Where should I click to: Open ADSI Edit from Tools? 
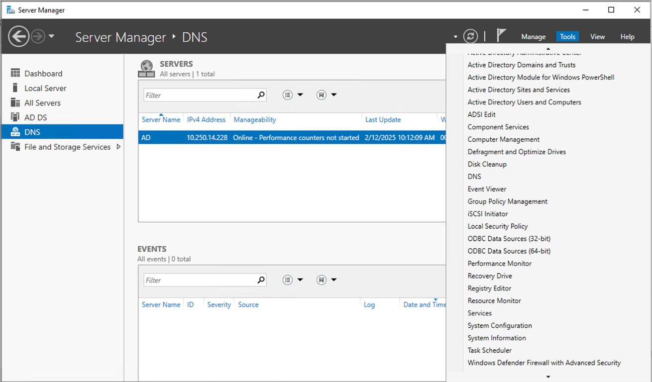point(482,114)
